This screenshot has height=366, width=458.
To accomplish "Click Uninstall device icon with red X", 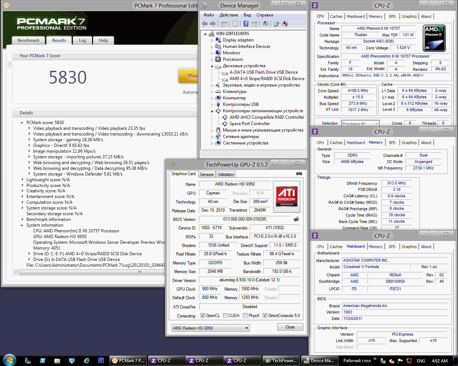I will tap(285, 24).
